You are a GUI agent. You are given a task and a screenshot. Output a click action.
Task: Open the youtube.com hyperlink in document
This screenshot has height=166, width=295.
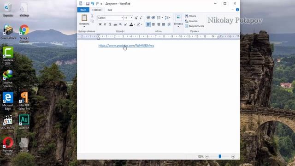(126, 46)
